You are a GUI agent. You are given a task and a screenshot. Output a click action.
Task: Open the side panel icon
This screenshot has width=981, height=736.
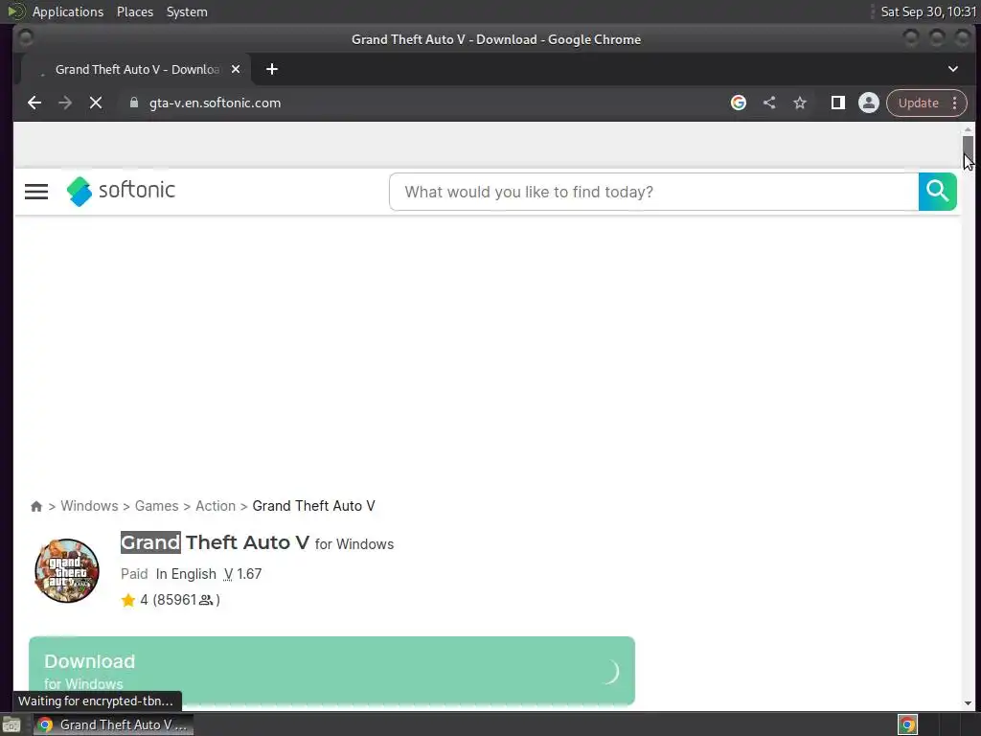pos(837,103)
